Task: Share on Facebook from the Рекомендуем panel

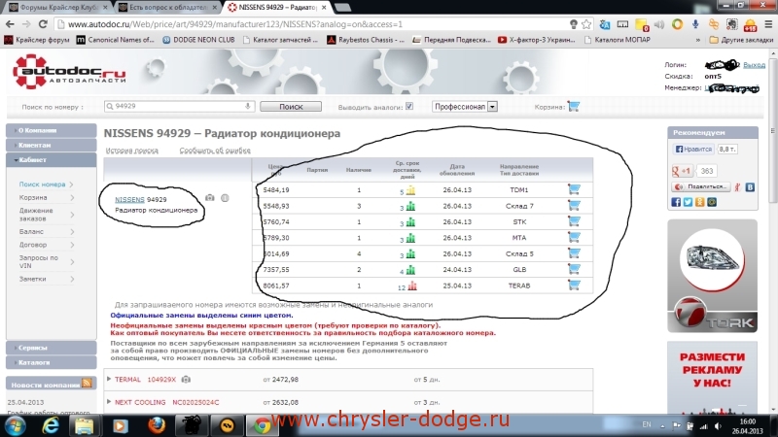Action: (x=676, y=202)
